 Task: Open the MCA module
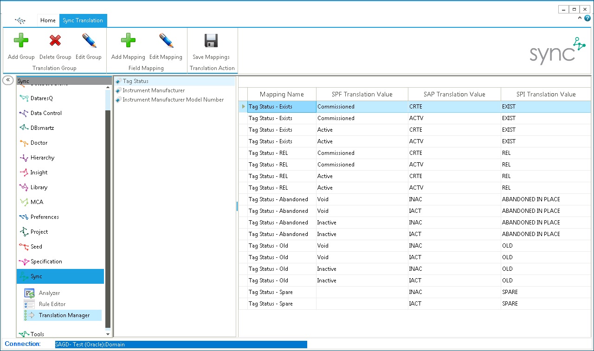click(60, 202)
